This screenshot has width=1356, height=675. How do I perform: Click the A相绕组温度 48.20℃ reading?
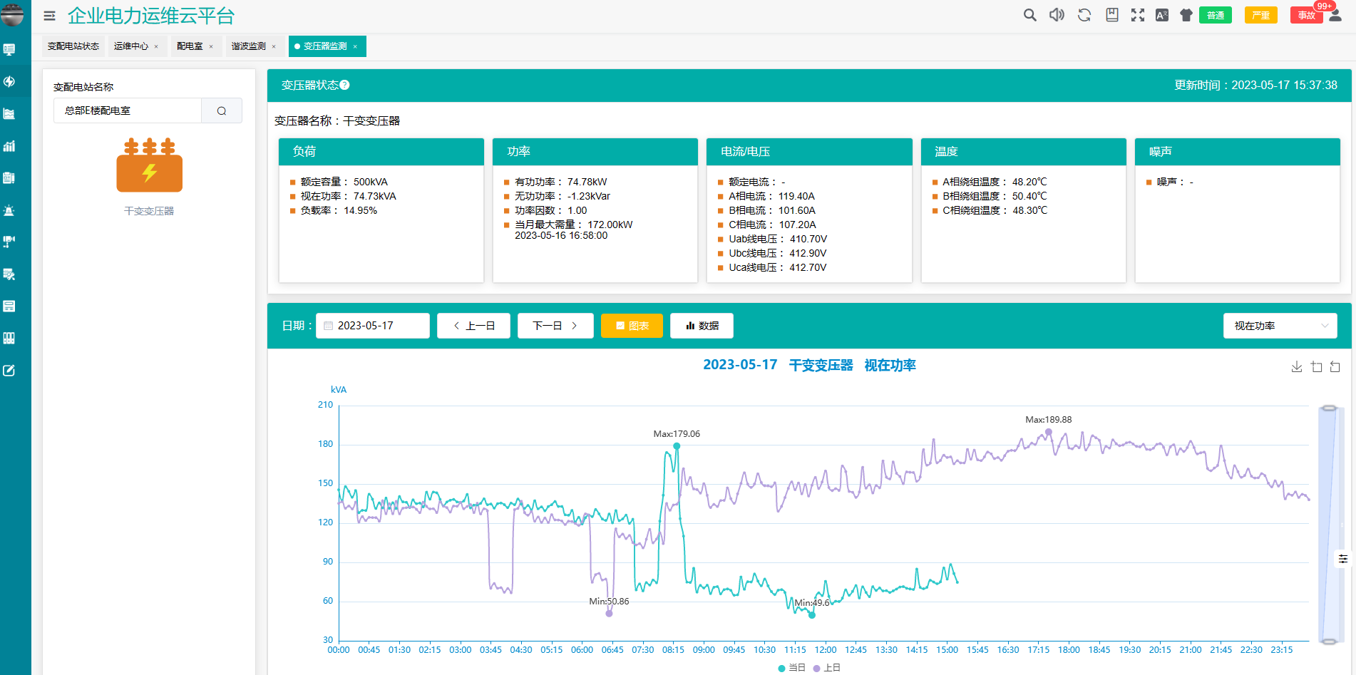click(x=995, y=182)
